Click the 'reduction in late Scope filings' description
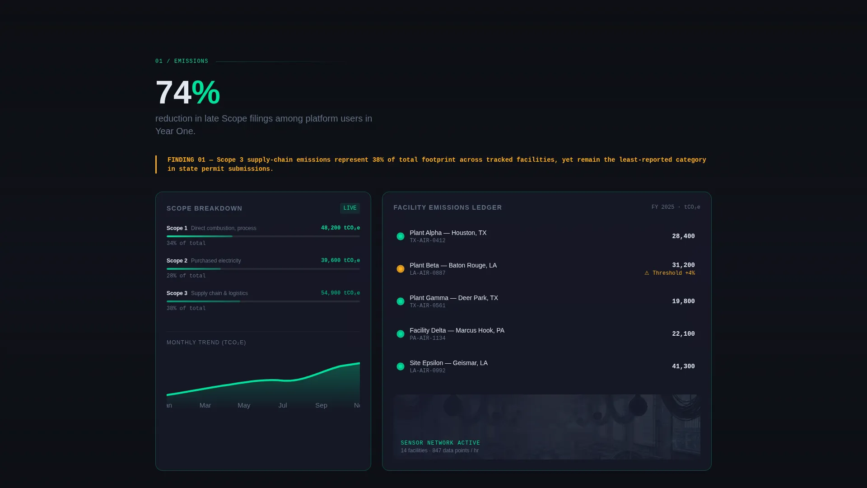Viewport: 867px width, 488px height. (264, 125)
